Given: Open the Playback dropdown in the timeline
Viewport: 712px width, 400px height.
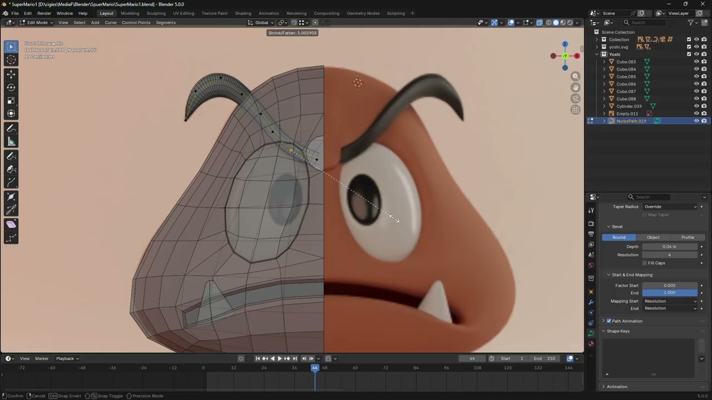Looking at the screenshot, I should point(67,358).
